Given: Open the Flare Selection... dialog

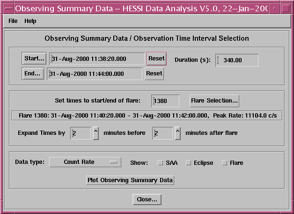Looking at the screenshot, I should tap(215, 101).
